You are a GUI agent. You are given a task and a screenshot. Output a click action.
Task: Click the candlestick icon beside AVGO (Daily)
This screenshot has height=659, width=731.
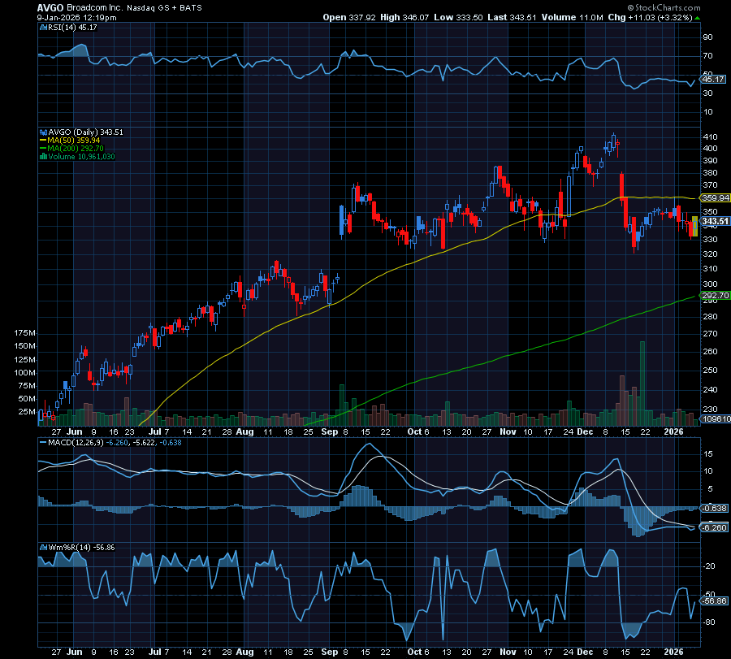(43, 132)
